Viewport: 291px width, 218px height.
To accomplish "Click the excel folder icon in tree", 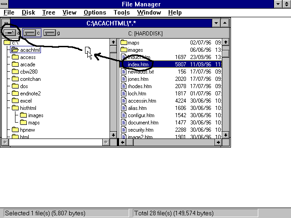I will pyautogui.click(x=15, y=101).
